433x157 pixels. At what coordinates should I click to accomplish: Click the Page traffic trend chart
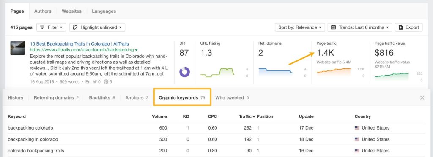[x=334, y=72]
